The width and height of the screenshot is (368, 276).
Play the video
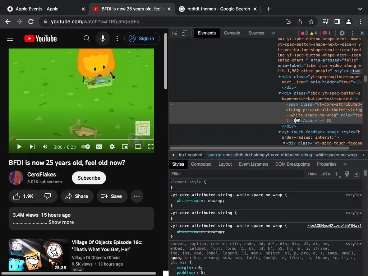[19, 147]
